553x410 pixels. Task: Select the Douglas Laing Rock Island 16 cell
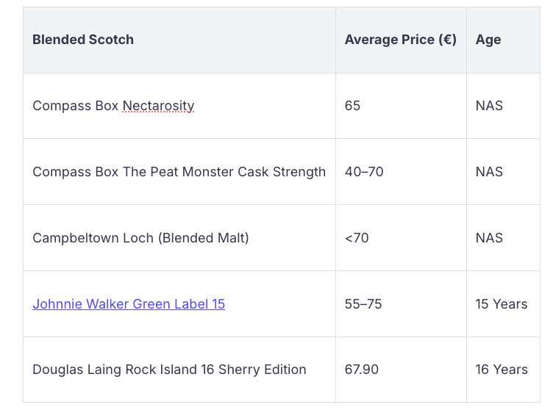169,370
